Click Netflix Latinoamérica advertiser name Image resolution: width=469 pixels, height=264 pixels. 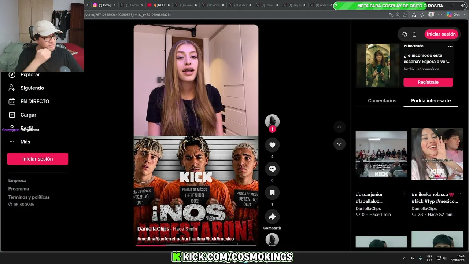pyautogui.click(x=421, y=69)
